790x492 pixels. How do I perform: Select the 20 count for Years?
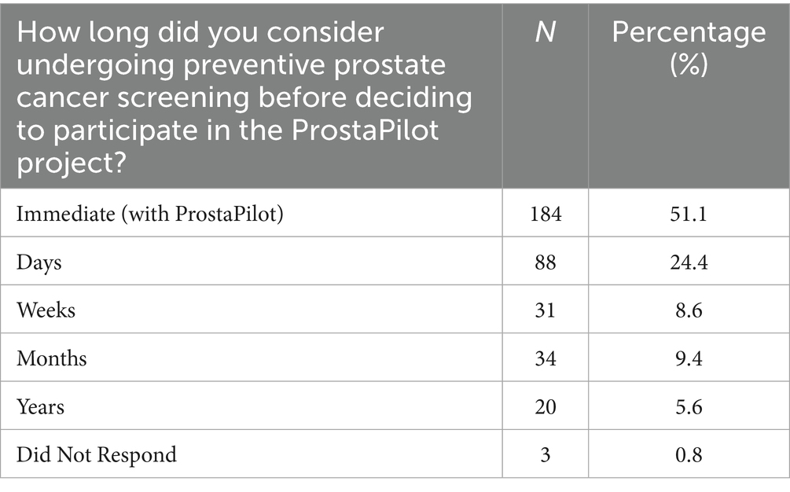pos(546,407)
